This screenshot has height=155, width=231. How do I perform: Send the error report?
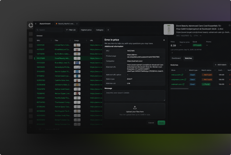pyautogui.click(x=161, y=123)
